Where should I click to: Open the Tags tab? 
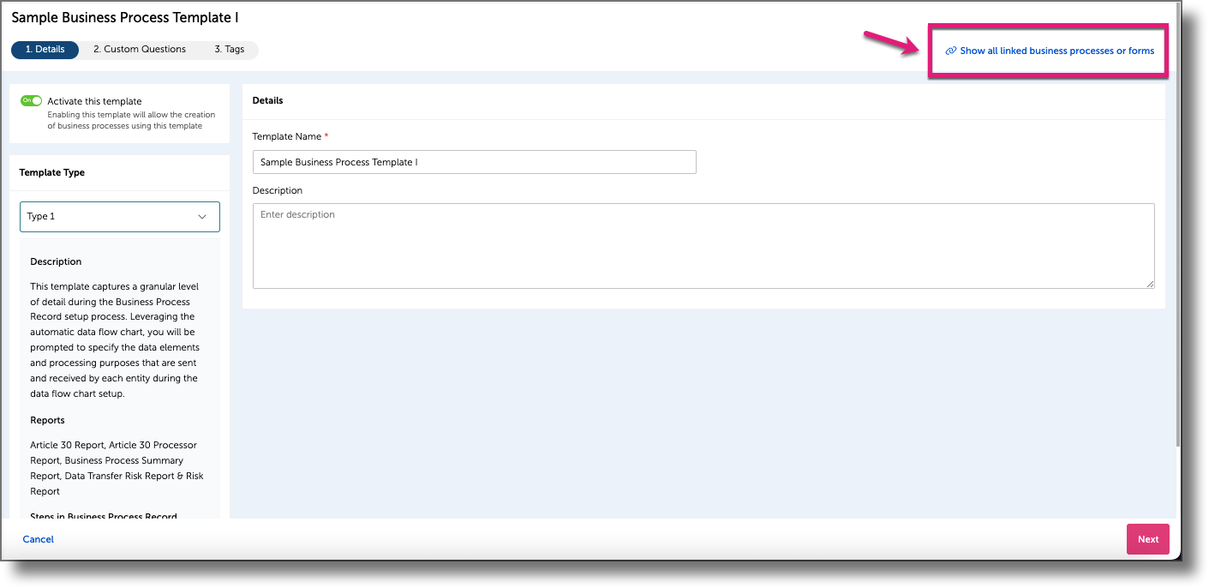click(230, 49)
